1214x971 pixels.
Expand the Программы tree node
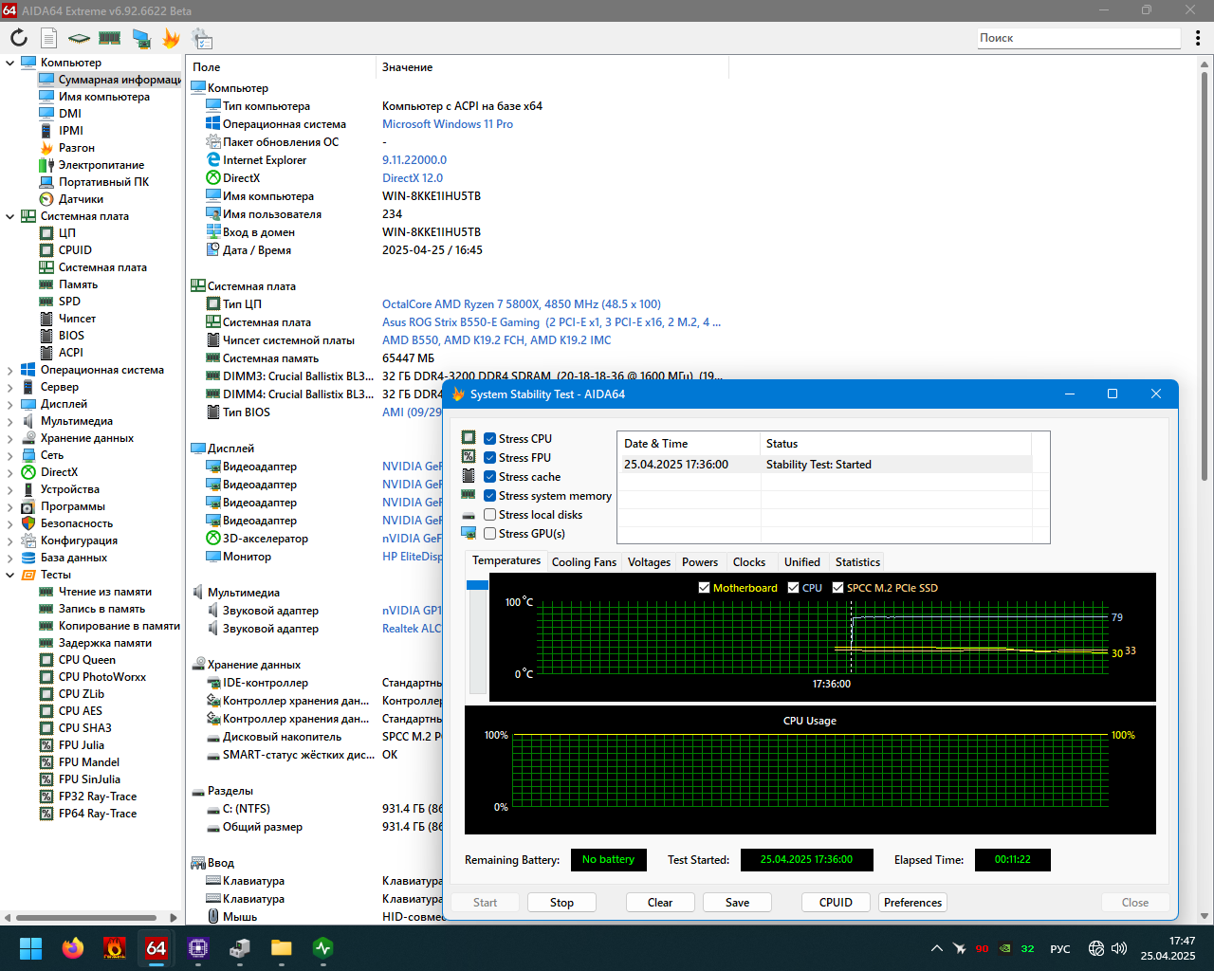(x=10, y=506)
